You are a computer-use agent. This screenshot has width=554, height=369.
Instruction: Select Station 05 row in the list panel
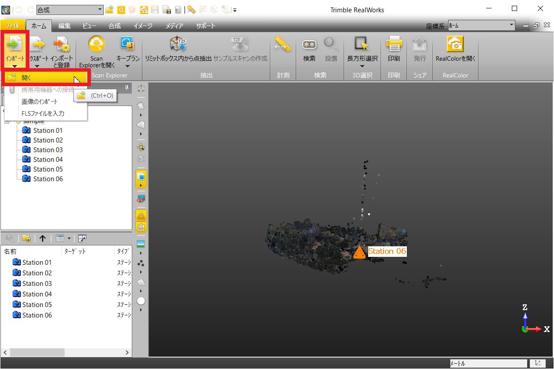tap(66, 305)
